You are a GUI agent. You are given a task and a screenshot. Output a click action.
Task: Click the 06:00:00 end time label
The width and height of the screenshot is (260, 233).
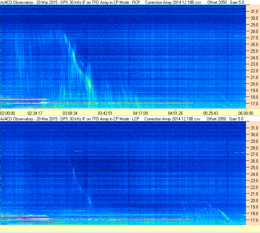(x=246, y=113)
